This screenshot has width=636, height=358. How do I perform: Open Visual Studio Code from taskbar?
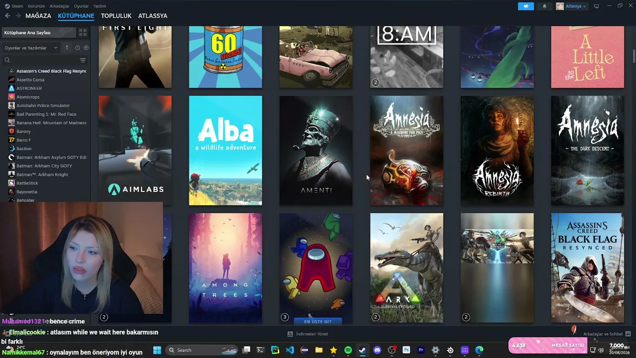290,350
